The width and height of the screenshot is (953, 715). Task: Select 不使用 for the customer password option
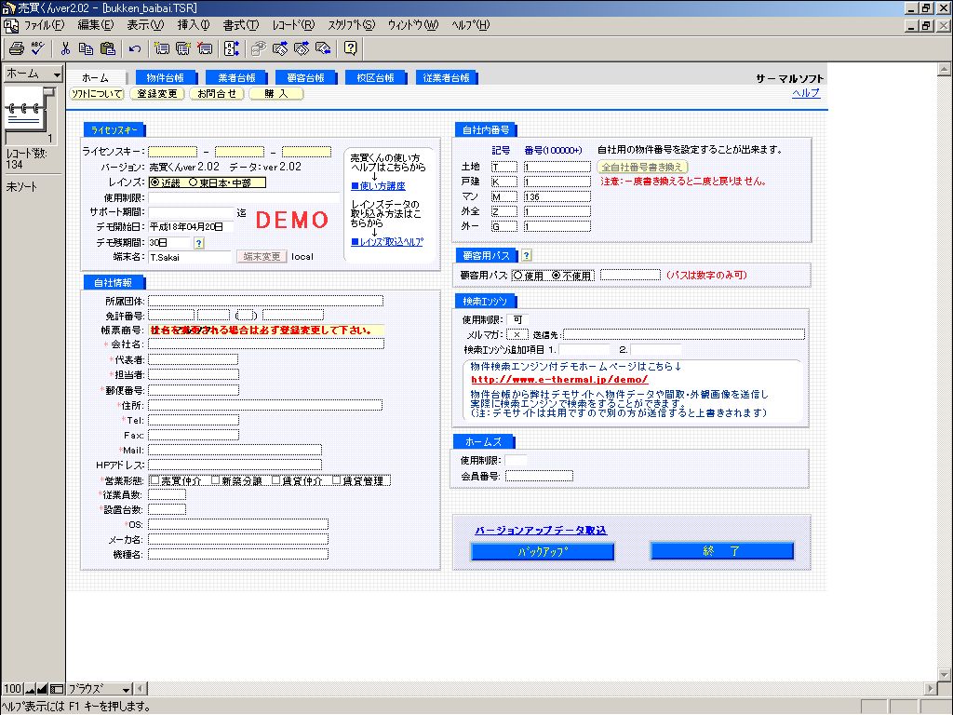click(x=557, y=276)
